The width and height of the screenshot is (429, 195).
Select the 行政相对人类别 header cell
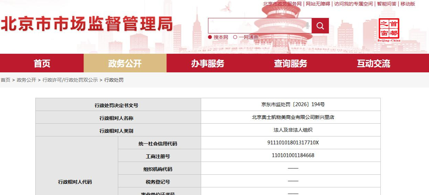(x=118, y=130)
